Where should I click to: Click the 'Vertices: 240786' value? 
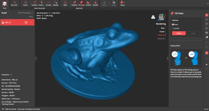tap(11, 92)
